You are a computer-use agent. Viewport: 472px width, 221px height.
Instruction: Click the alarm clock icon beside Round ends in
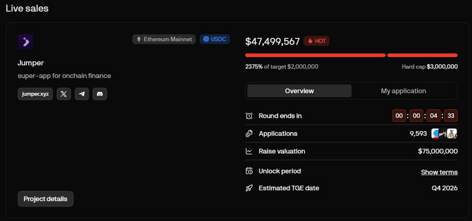tap(249, 116)
